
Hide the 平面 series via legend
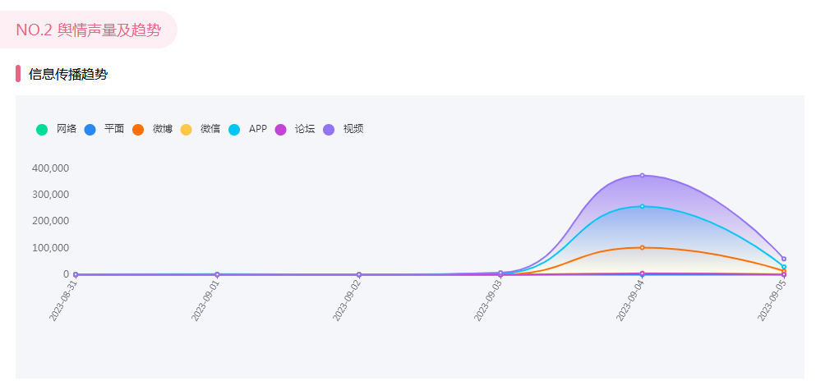[x=90, y=129]
